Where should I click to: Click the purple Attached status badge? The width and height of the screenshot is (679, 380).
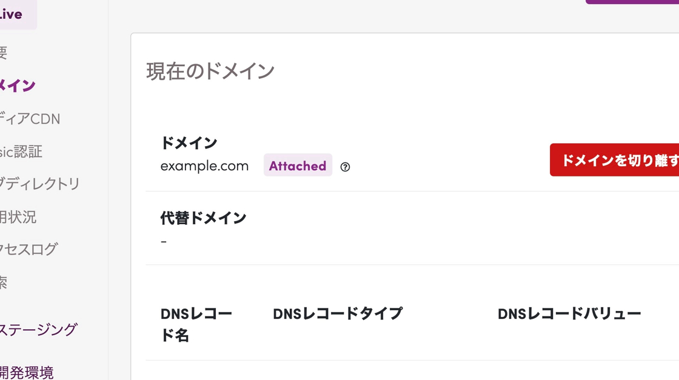coord(298,165)
